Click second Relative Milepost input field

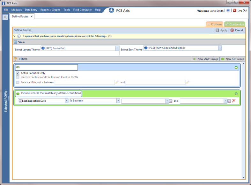[156, 82]
